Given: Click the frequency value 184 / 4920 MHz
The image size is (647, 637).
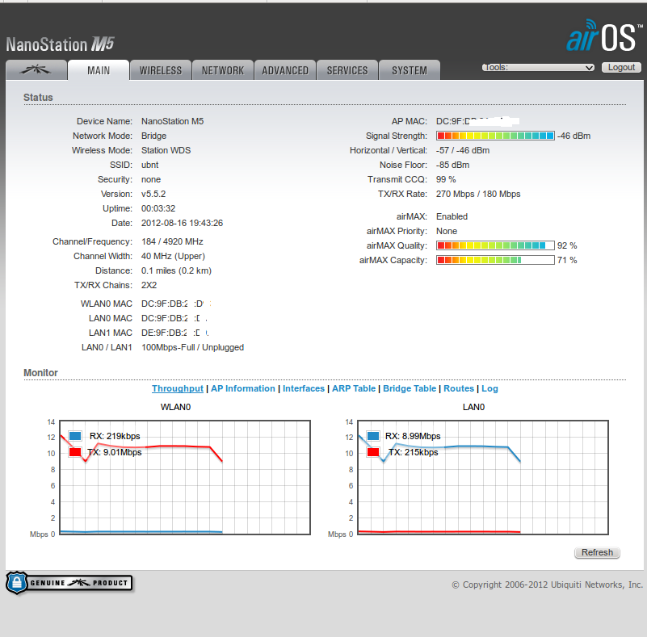Looking at the screenshot, I should click(172, 241).
